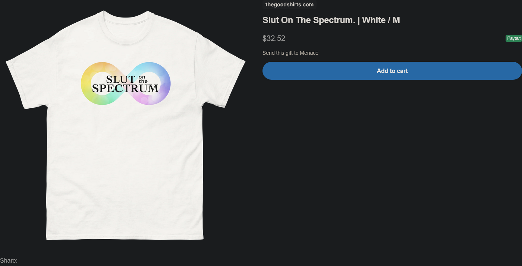Click the Add to cart button
The image size is (522, 266).
[392, 71]
